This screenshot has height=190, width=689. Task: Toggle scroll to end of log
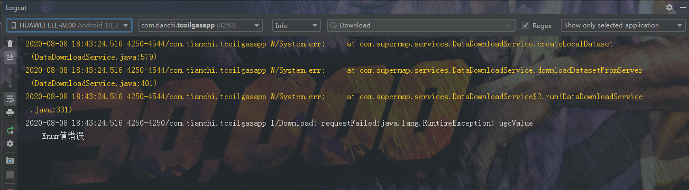[x=10, y=57]
